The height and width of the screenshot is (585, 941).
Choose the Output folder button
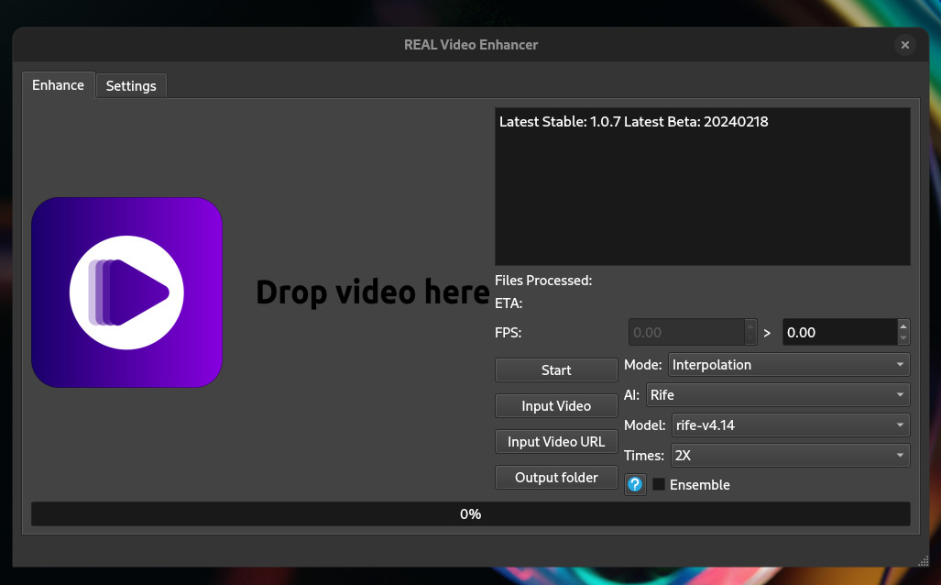click(x=556, y=478)
